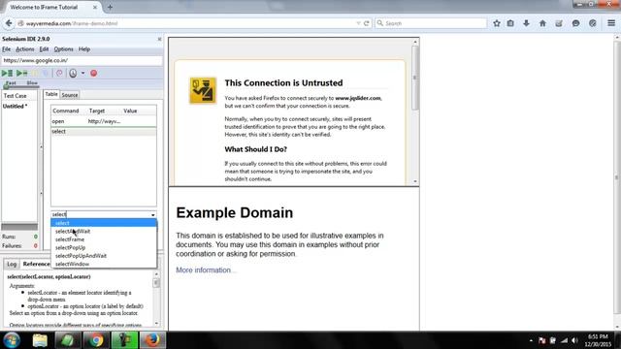This screenshot has width=621, height=349.
Task: Open the Windows Start button
Action: pyautogui.click(x=12, y=340)
